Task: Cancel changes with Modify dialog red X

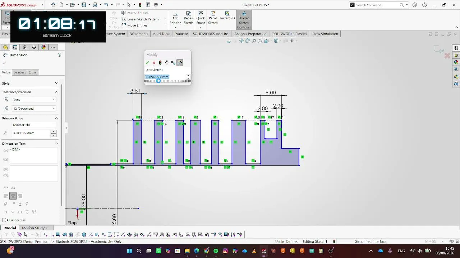Action: (x=154, y=63)
